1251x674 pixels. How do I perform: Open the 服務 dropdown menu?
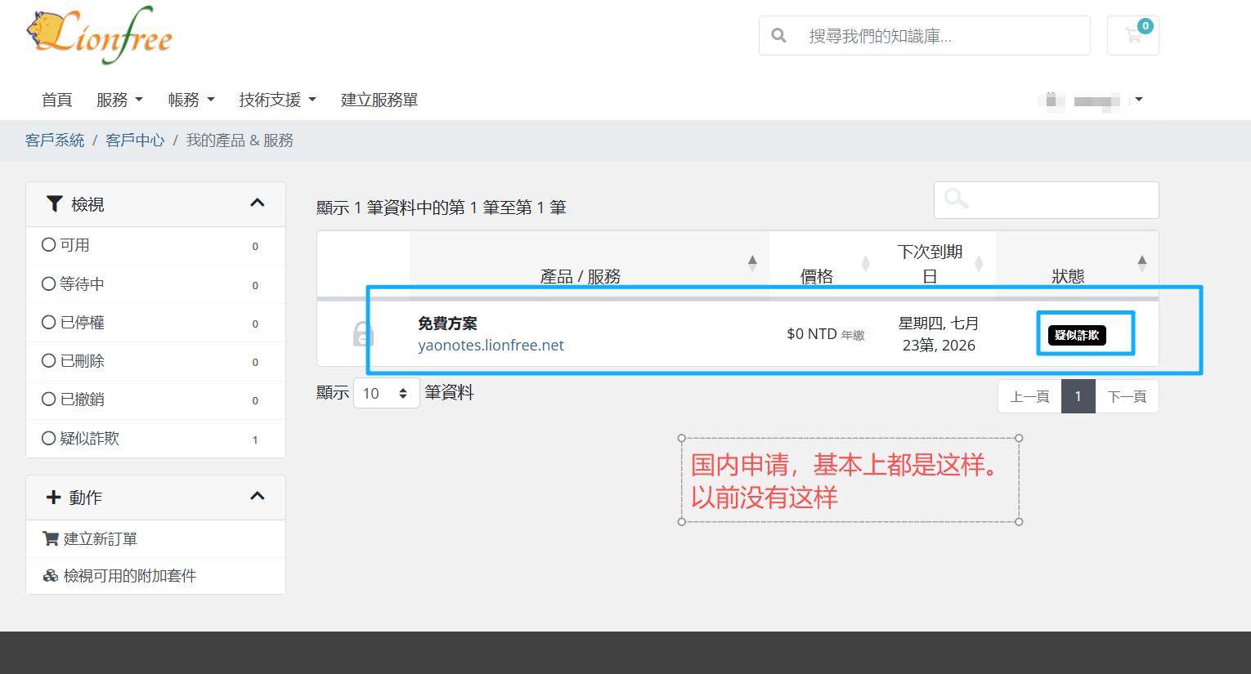tap(119, 100)
